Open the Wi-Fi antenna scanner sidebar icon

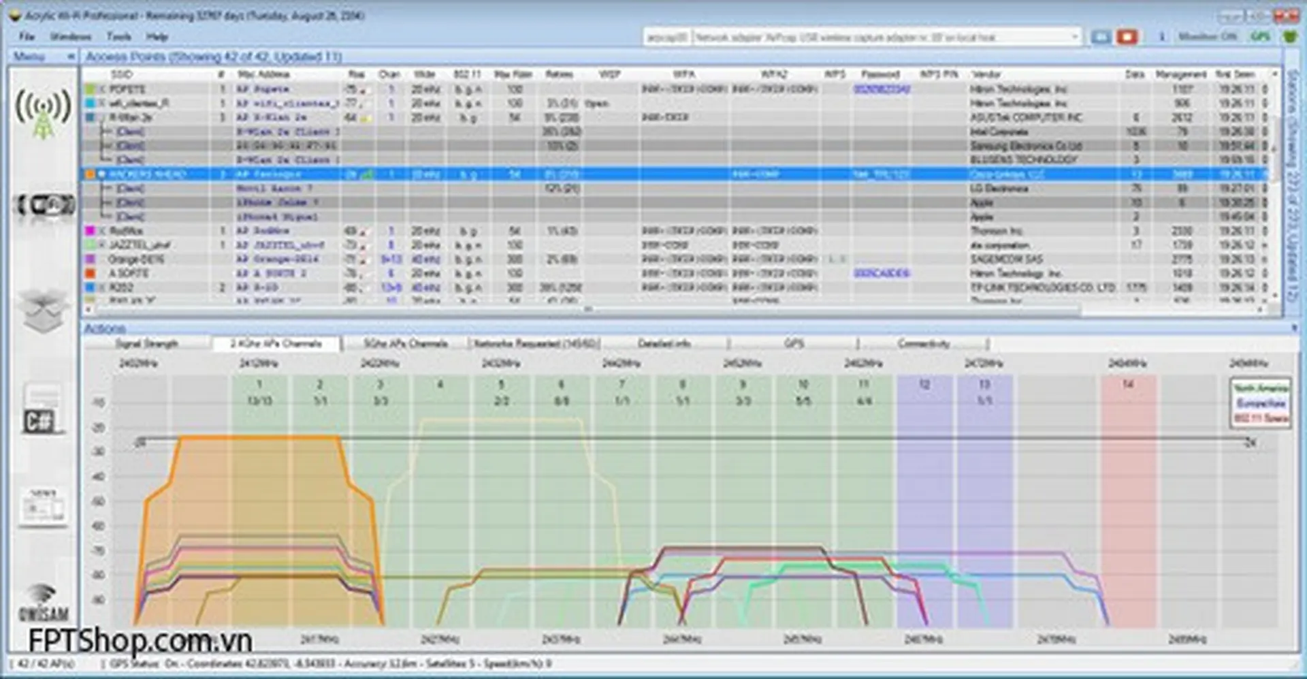(x=43, y=112)
